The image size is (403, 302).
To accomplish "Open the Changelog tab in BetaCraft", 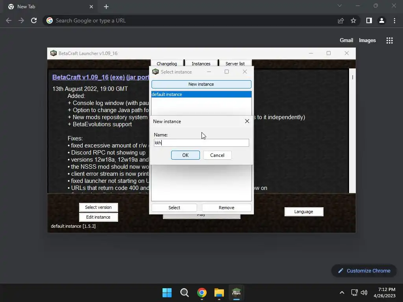I will tap(167, 63).
